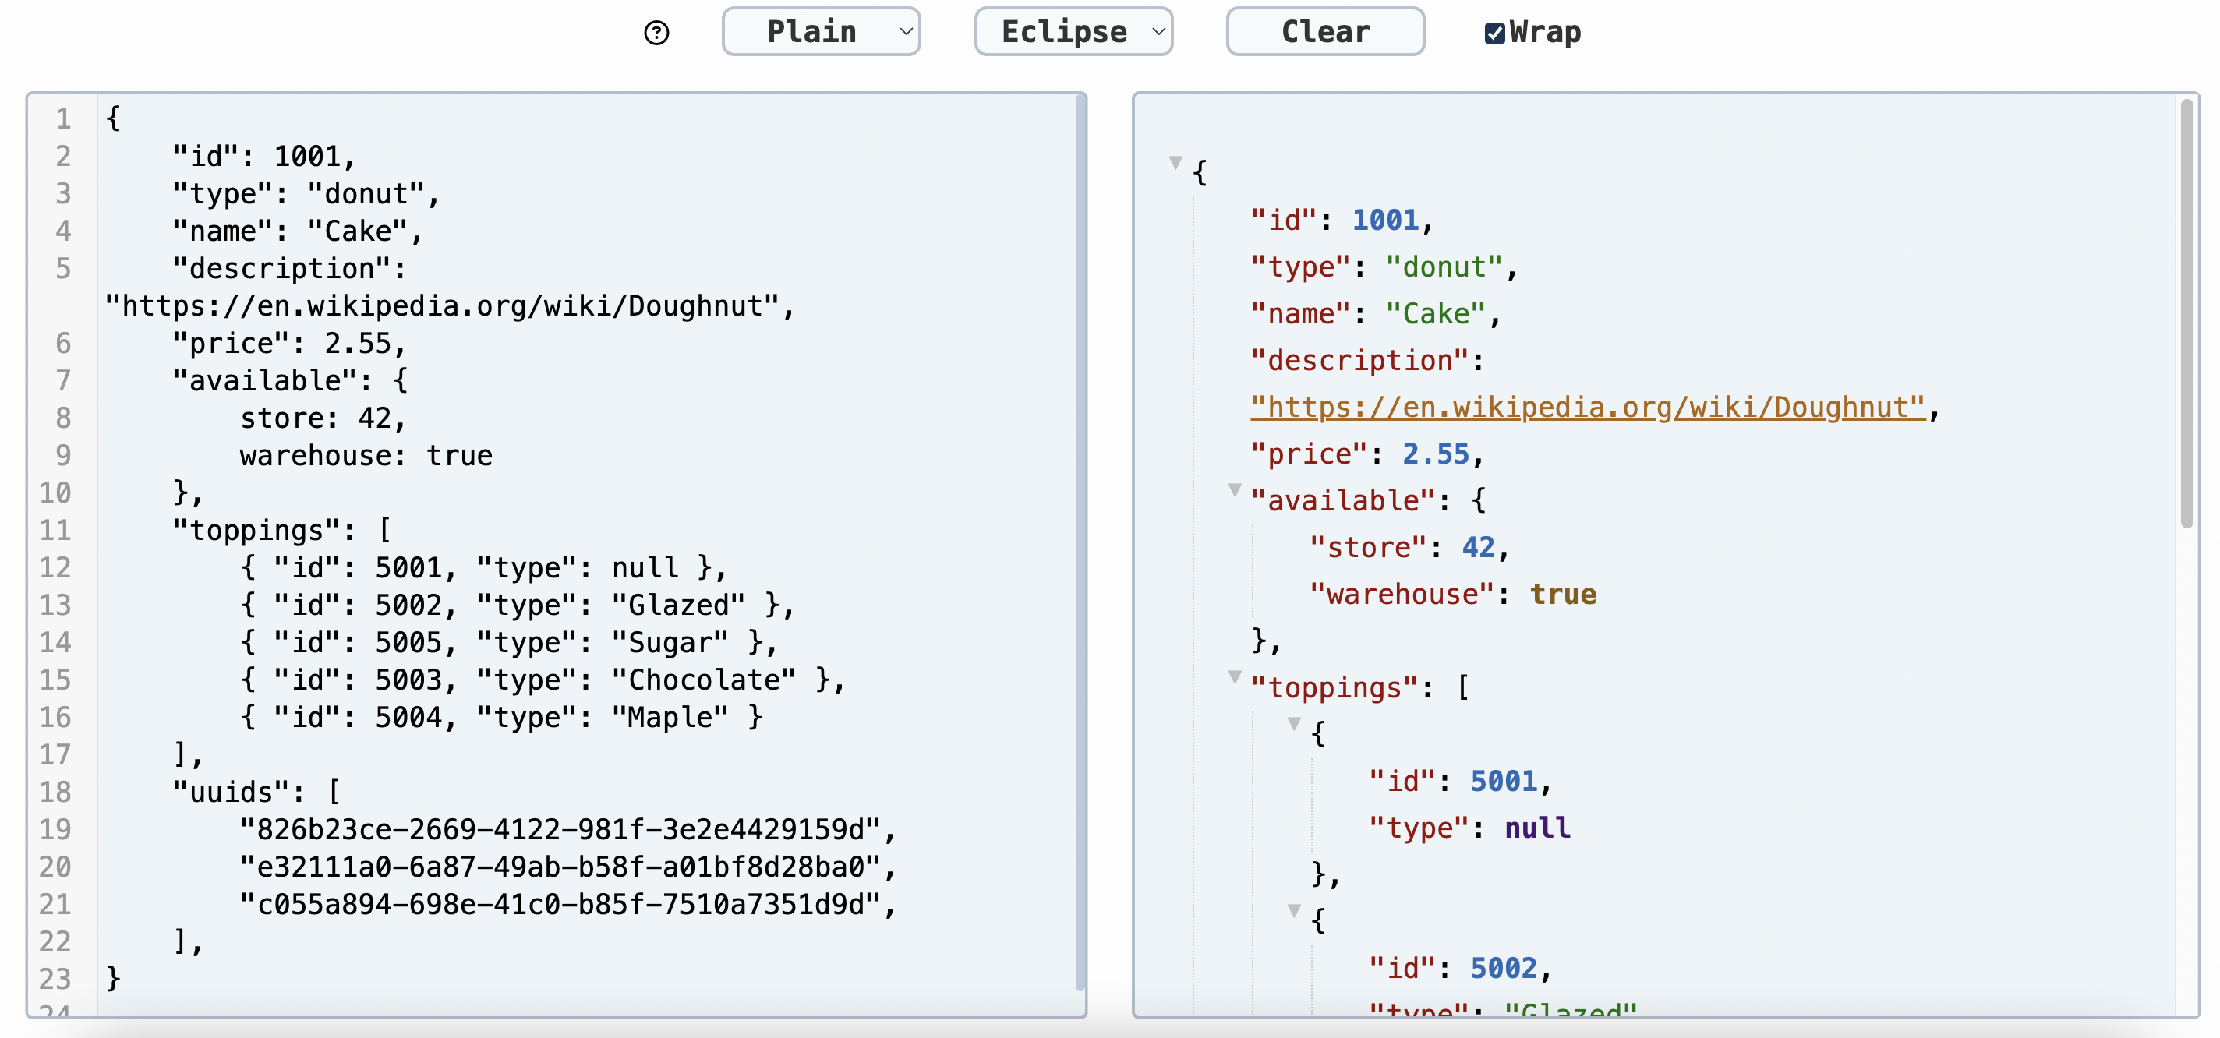Screen dimensions: 2220x1038
Task: Click the "store" key in viewer
Action: pyautogui.click(x=1368, y=548)
